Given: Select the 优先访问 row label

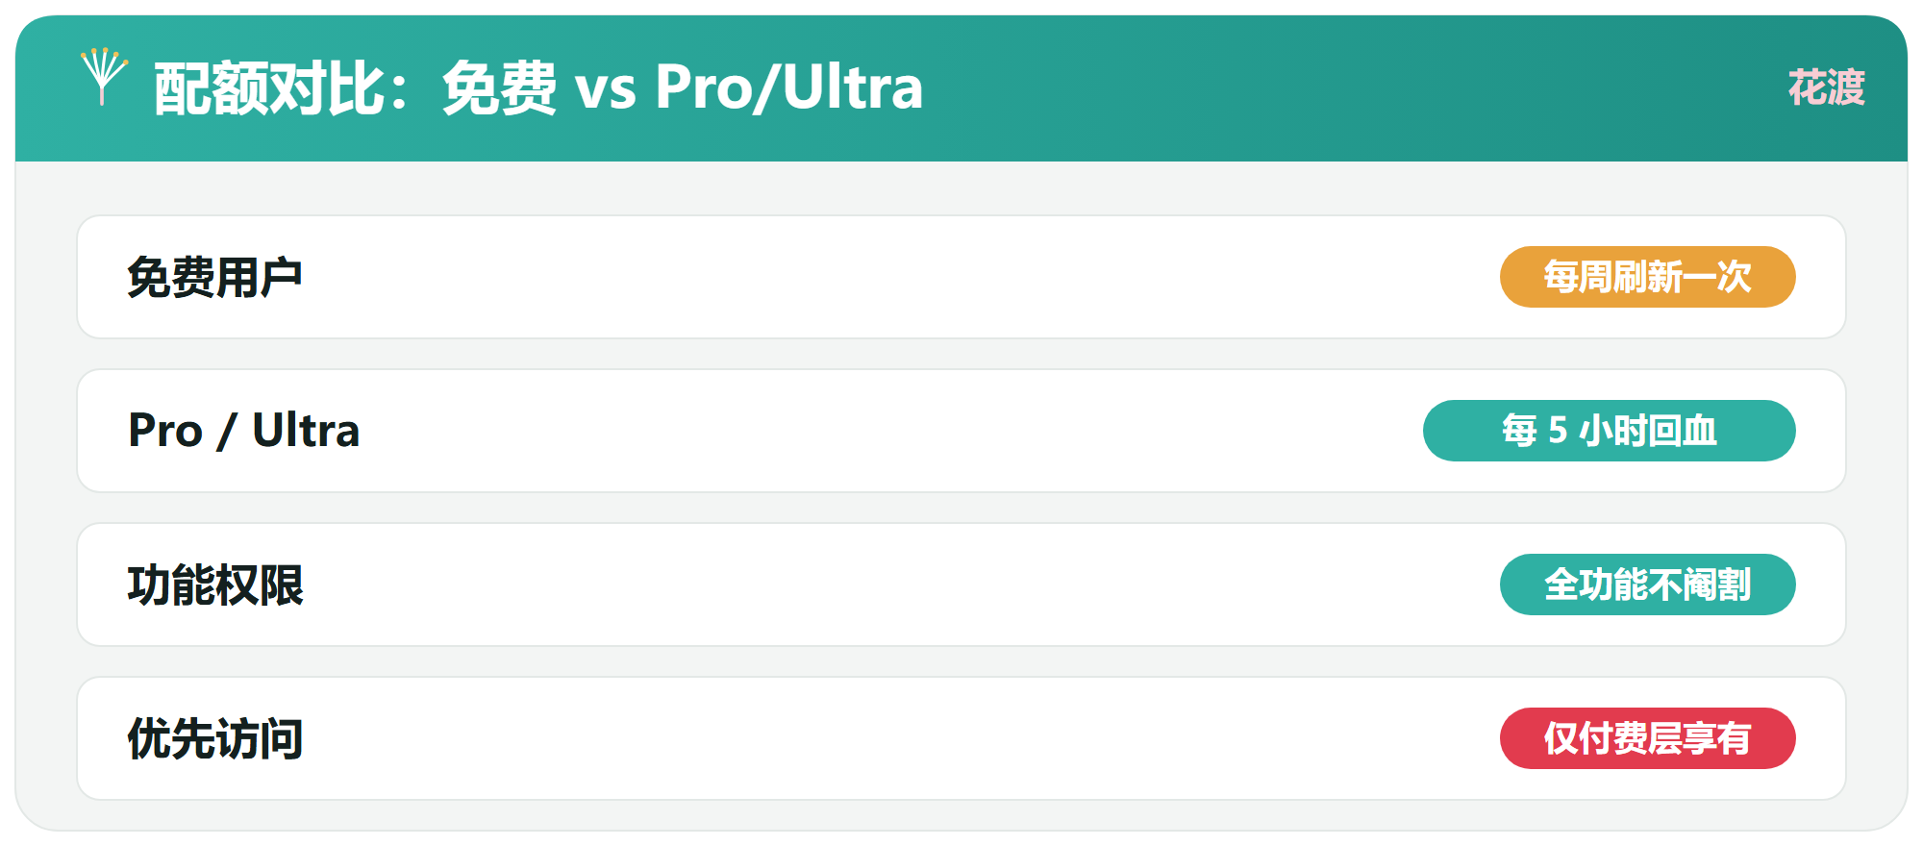Looking at the screenshot, I should pos(215,739).
